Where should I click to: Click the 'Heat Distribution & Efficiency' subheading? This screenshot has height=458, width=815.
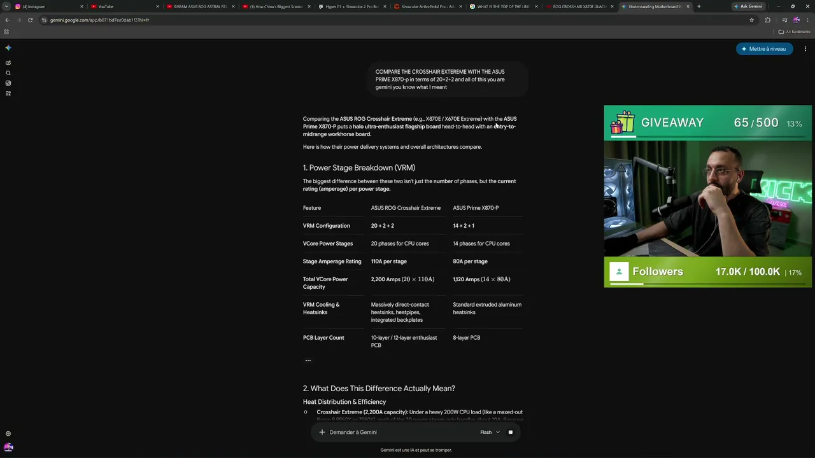344,402
